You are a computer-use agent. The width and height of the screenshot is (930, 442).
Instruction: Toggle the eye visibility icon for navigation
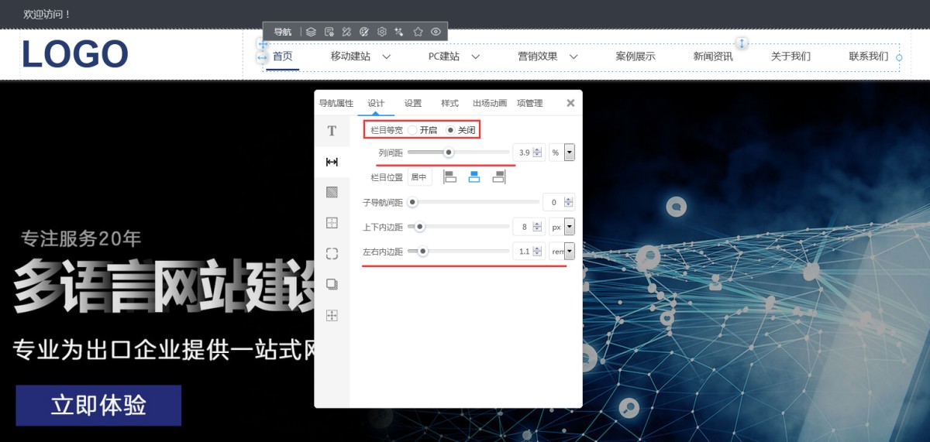(x=436, y=32)
